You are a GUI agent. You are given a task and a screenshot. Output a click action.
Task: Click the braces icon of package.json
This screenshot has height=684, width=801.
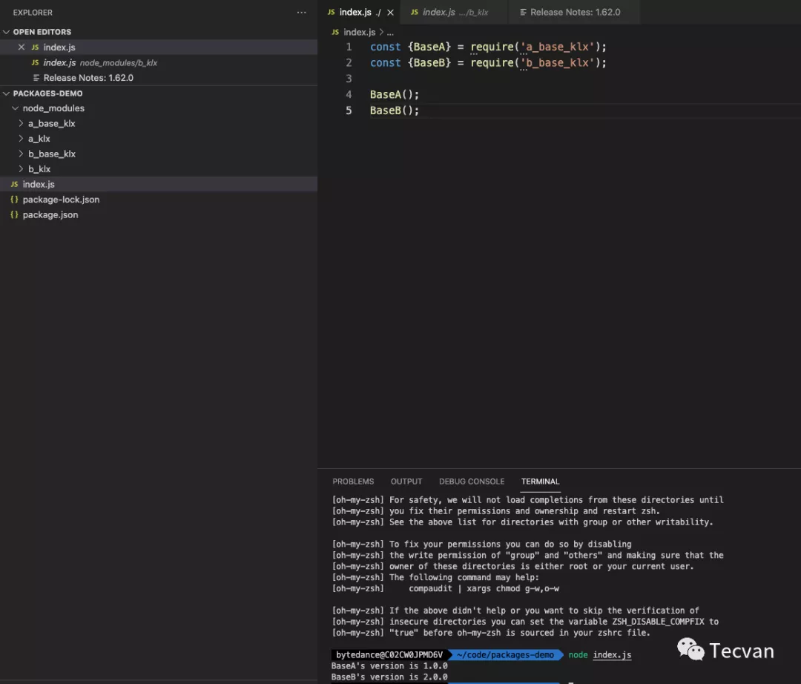coord(14,214)
